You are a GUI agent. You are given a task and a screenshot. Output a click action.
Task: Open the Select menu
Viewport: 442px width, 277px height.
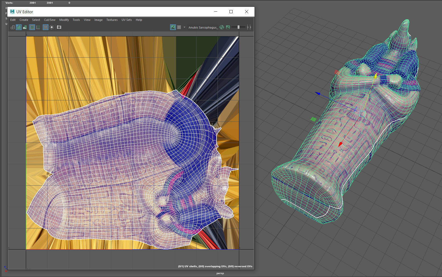click(x=36, y=20)
